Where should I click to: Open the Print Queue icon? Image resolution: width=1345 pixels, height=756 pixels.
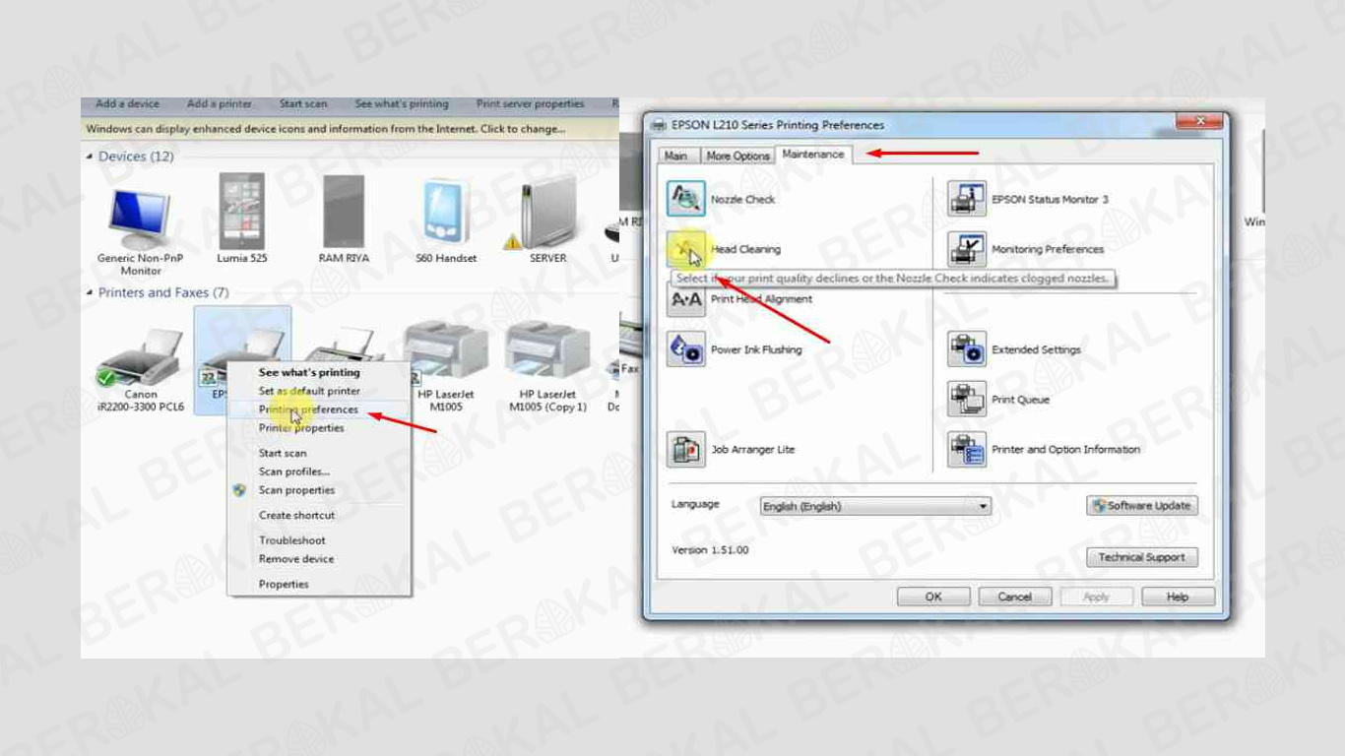(966, 400)
